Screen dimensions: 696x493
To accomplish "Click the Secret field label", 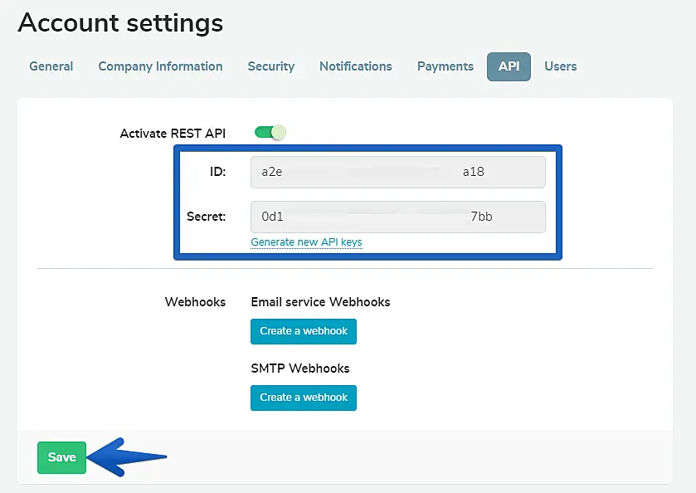I will (206, 217).
